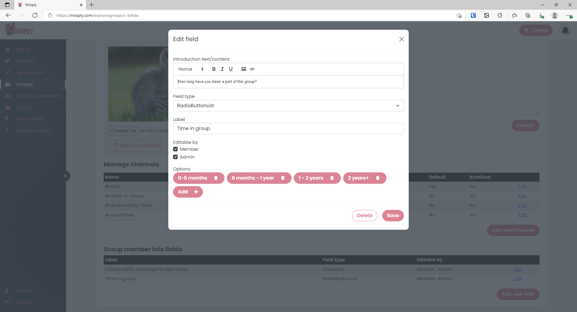Viewport: 577px width, 312px height.
Task: Click the Mixiply logo
Action: 19,29
